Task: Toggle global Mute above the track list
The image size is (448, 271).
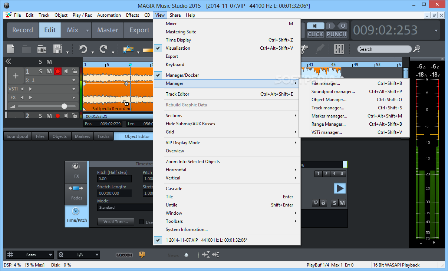Action: (49, 62)
